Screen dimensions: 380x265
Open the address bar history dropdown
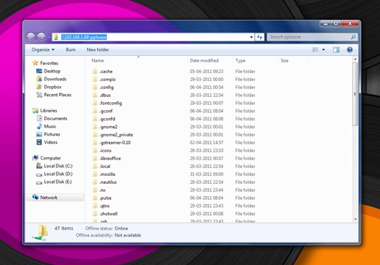pos(252,37)
